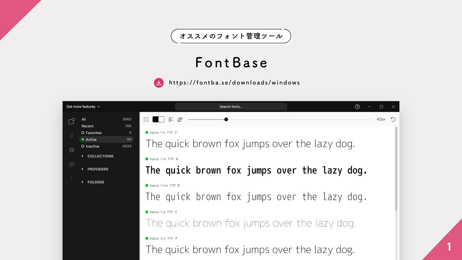The width and height of the screenshot is (462, 260).
Task: Click the Inactive count 3033
Action: [x=127, y=146]
